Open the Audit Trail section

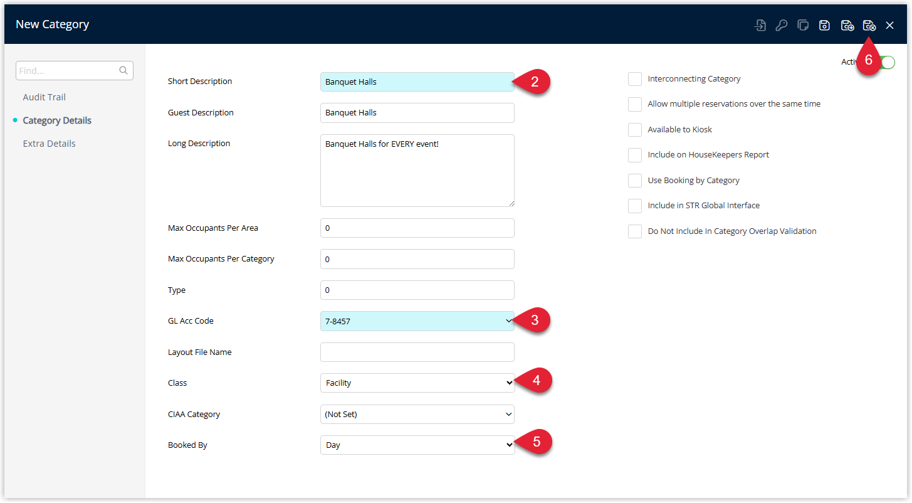45,97
